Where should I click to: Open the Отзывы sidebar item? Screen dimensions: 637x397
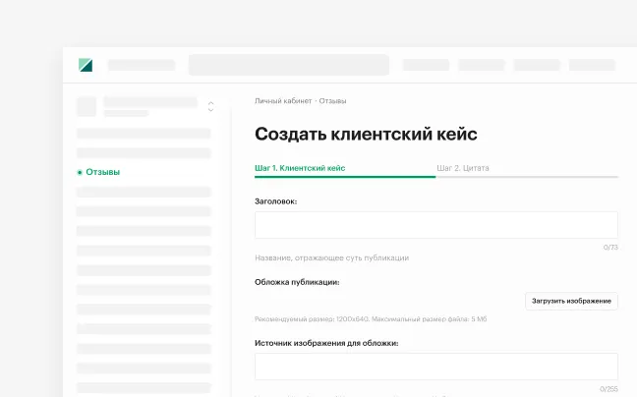[x=103, y=172]
